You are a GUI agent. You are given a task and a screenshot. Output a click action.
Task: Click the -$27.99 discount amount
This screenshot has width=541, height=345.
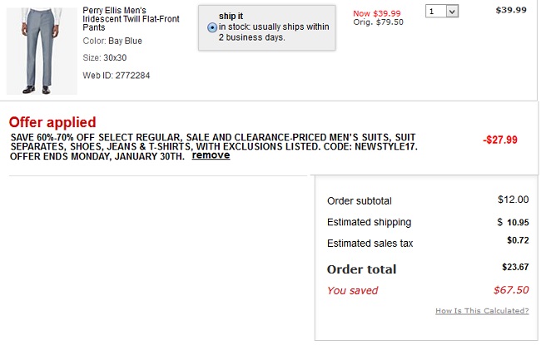click(500, 140)
